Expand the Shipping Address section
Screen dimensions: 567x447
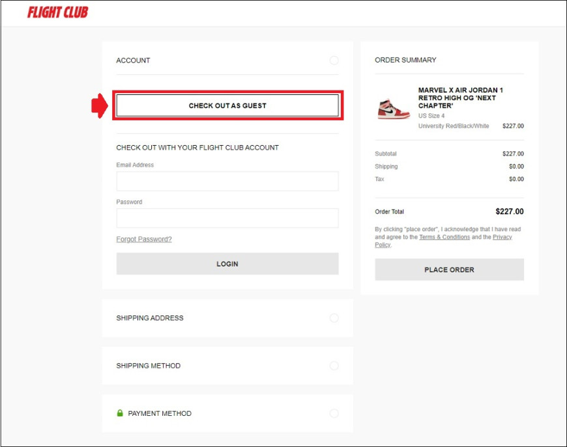[x=227, y=318]
